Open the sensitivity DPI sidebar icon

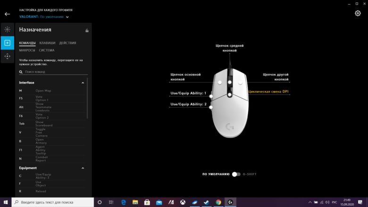point(7,56)
